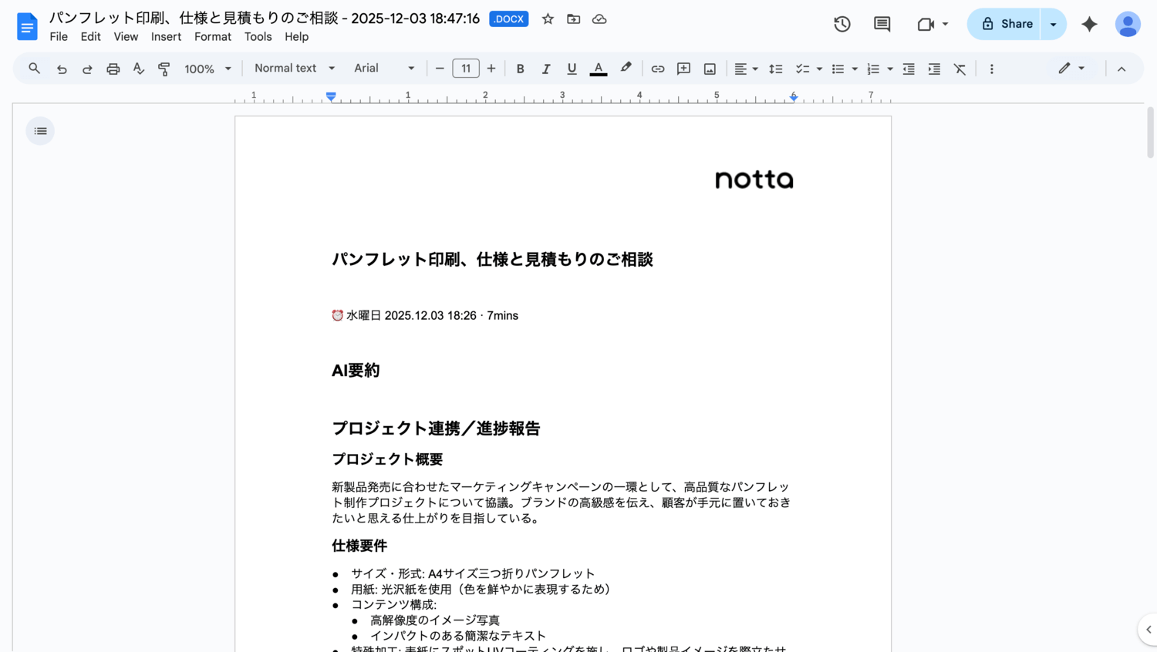Open the Format menu

tap(213, 37)
